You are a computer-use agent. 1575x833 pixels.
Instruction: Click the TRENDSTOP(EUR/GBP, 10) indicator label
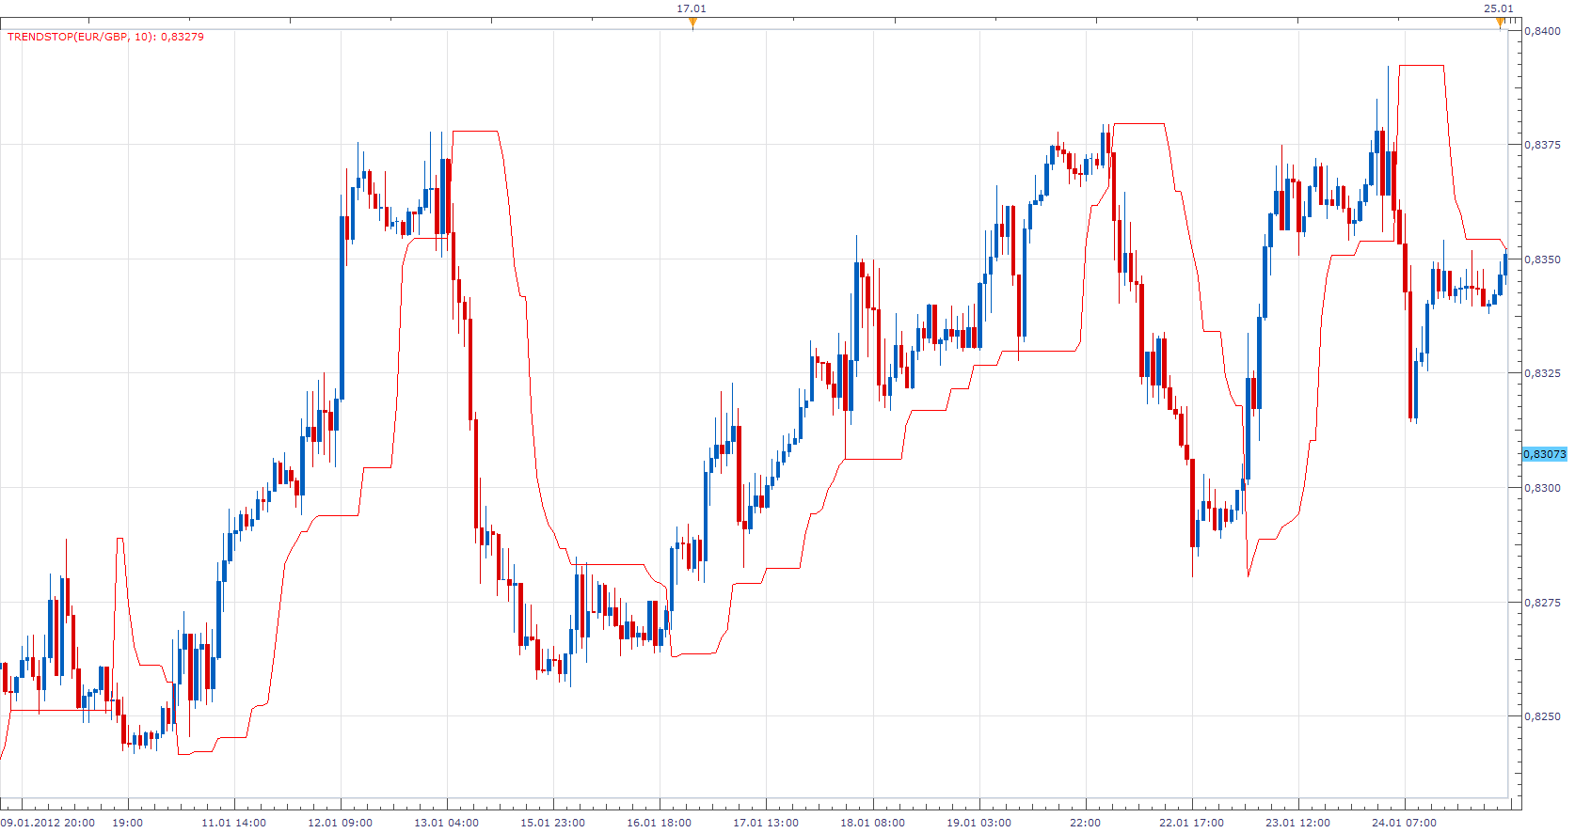[x=105, y=37]
